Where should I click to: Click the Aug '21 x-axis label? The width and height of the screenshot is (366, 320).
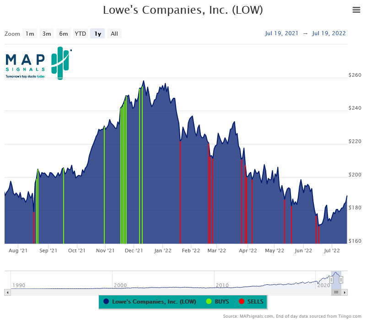coord(18,251)
